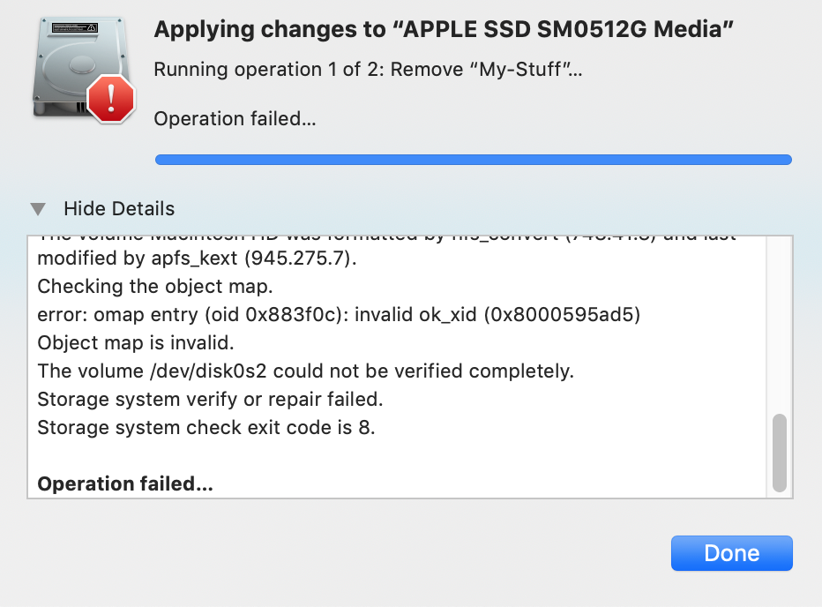Click the red exclamation alert badge
This screenshot has height=607, width=822.
(110, 99)
